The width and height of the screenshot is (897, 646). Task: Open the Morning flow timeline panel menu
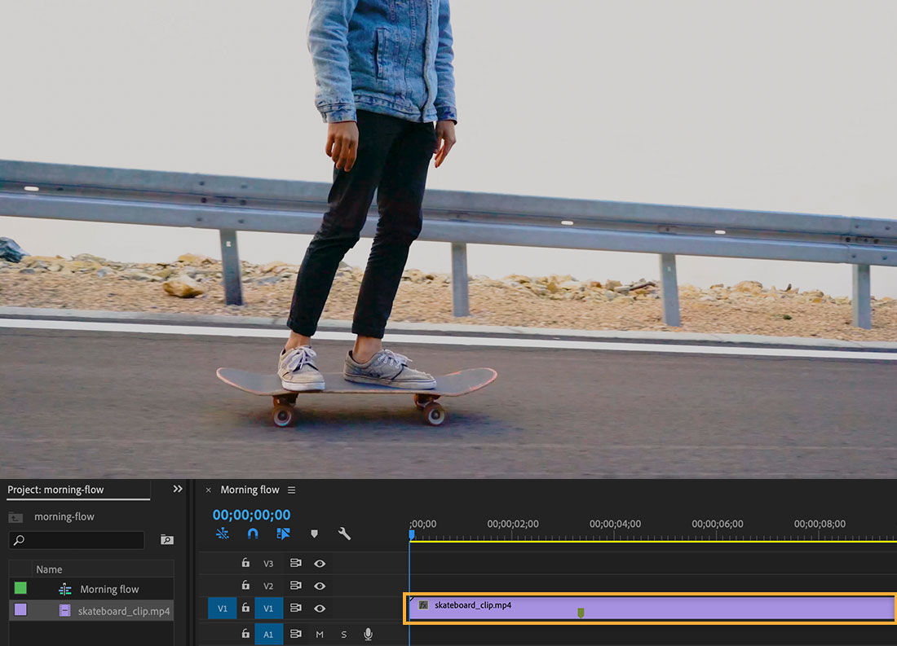point(291,490)
